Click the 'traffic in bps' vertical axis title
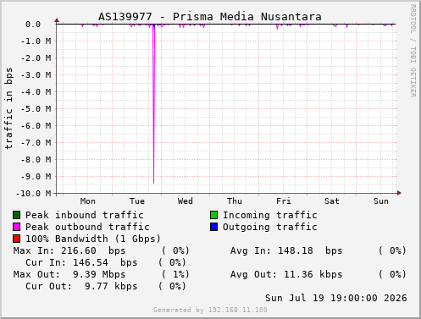 coord(8,108)
